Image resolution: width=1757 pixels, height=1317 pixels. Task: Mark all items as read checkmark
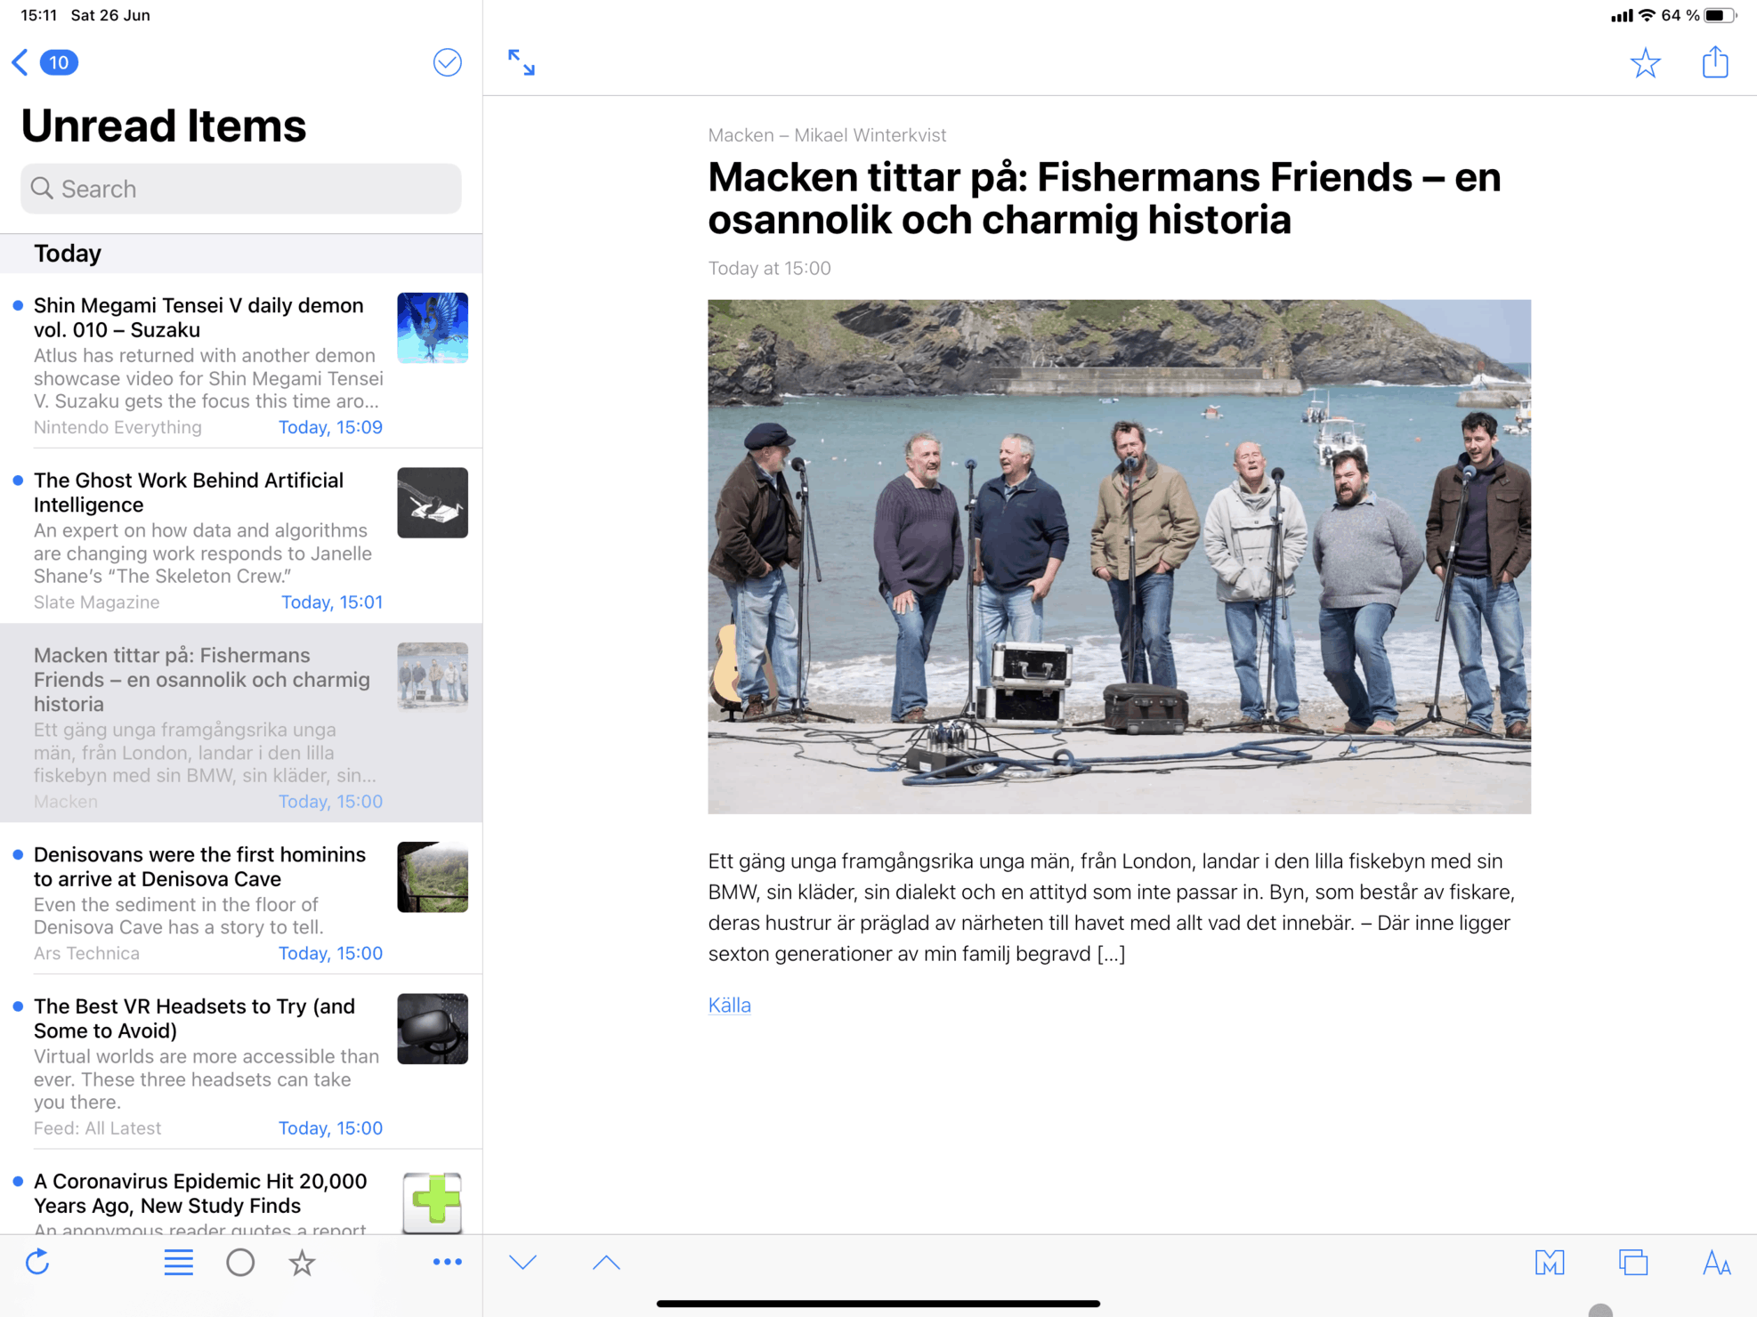447,62
